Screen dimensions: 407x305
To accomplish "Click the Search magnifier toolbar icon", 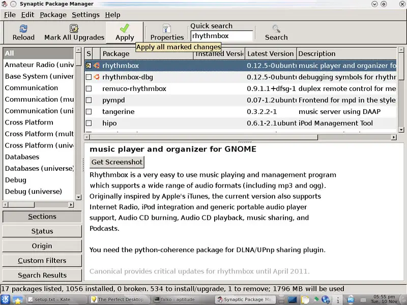I will 276,28.
